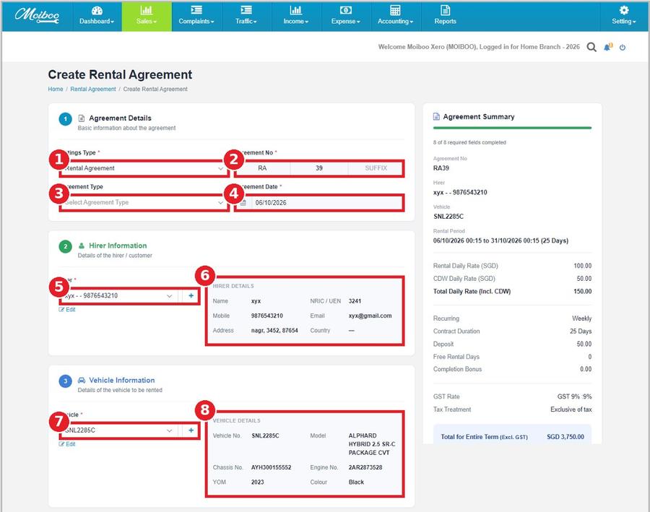The image size is (650, 512).
Task: Click chassis number AYH300155552
Action: pyautogui.click(x=271, y=467)
